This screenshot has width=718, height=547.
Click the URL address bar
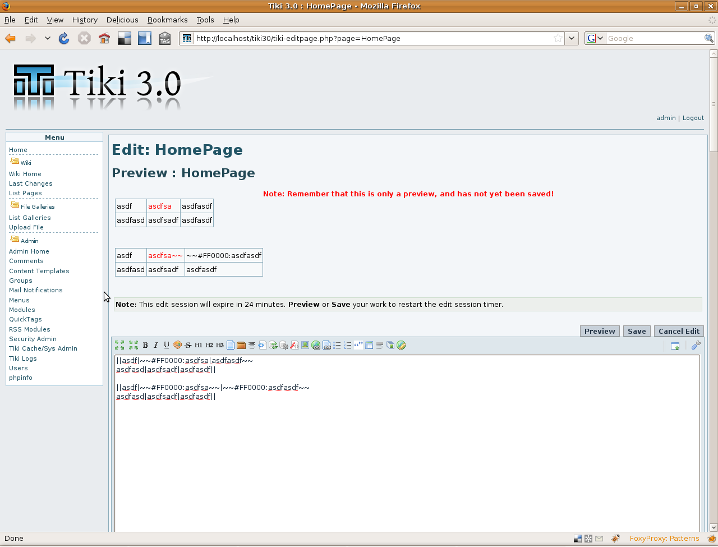(x=373, y=38)
